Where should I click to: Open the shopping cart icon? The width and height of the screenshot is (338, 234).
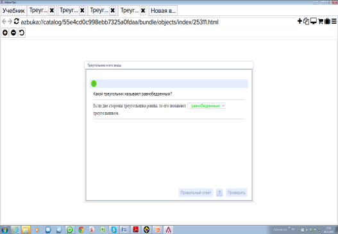coord(321,21)
